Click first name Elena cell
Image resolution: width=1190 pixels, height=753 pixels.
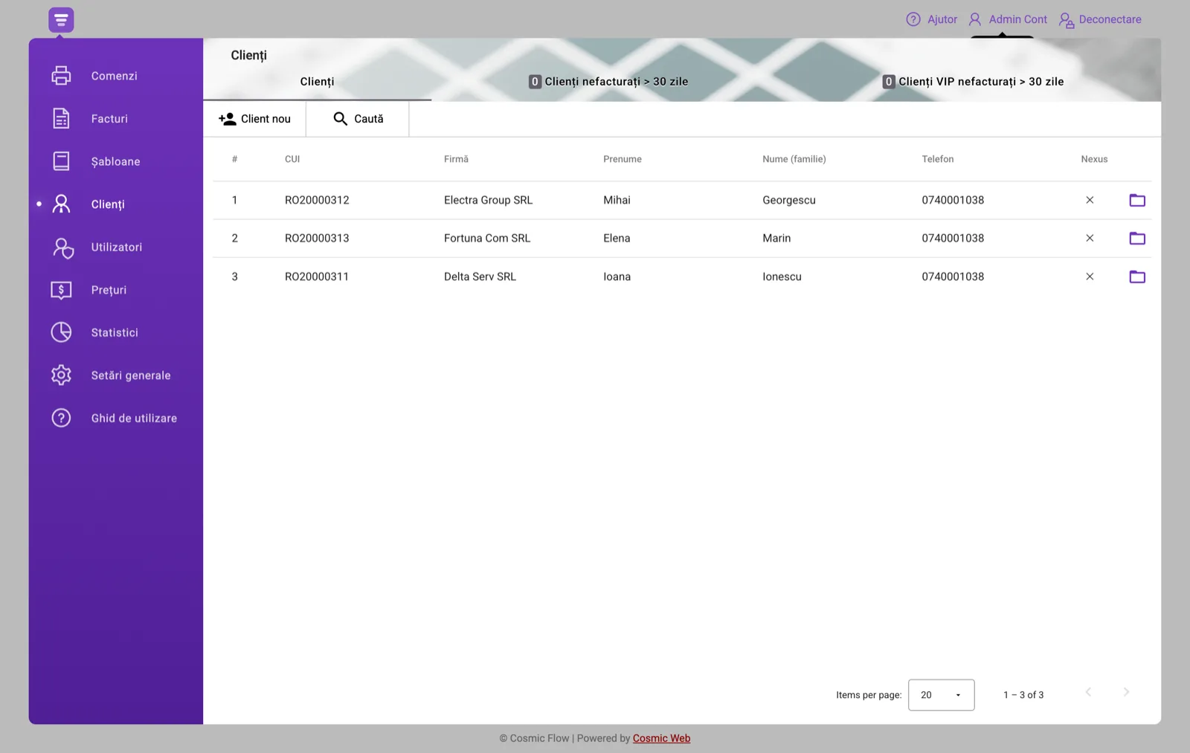617,238
